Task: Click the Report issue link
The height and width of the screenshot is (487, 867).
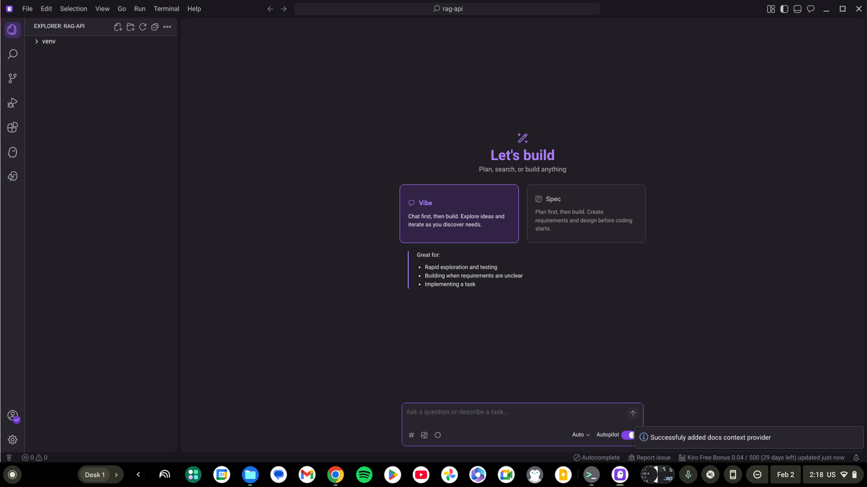Action: (x=649, y=457)
